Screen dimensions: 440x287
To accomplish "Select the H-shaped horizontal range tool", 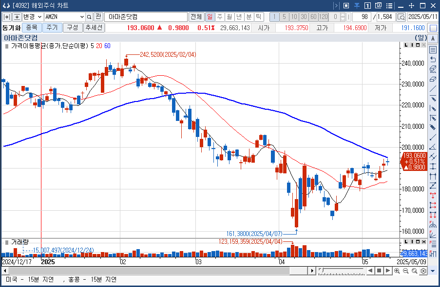I will pos(433,176).
